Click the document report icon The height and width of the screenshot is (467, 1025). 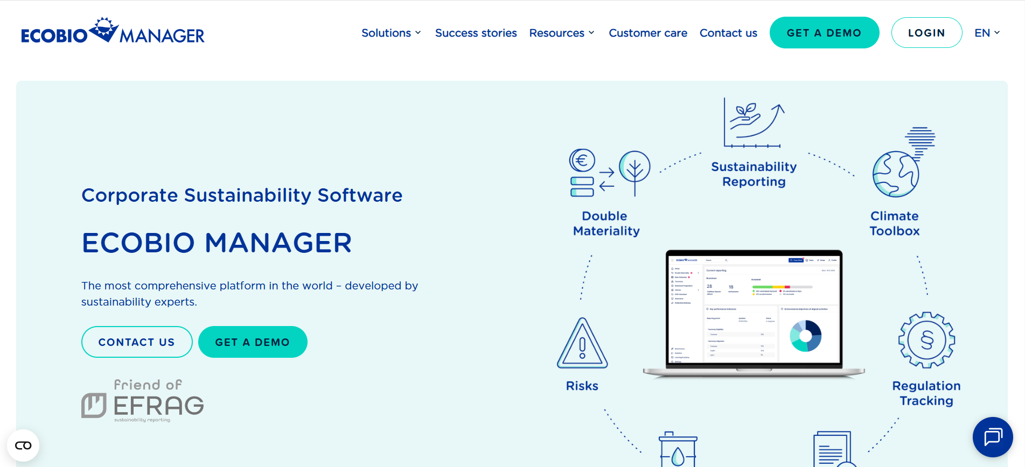coord(834,449)
